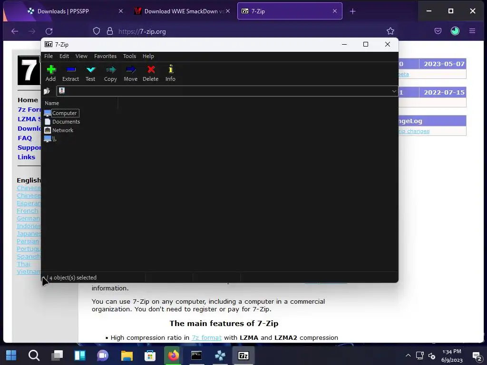The width and height of the screenshot is (487, 365).
Task: Click the taskbar clock showing 1:34 PM
Action: coord(452,355)
